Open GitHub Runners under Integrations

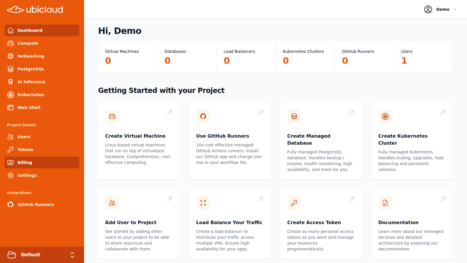pyautogui.click(x=42, y=205)
